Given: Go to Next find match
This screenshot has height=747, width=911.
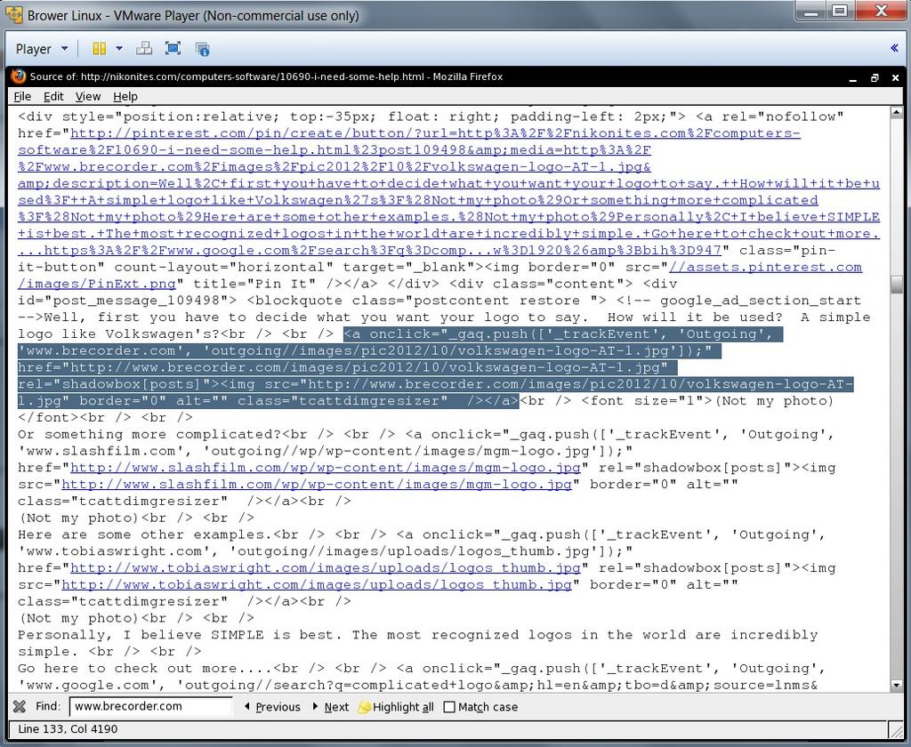Looking at the screenshot, I should click(x=331, y=707).
